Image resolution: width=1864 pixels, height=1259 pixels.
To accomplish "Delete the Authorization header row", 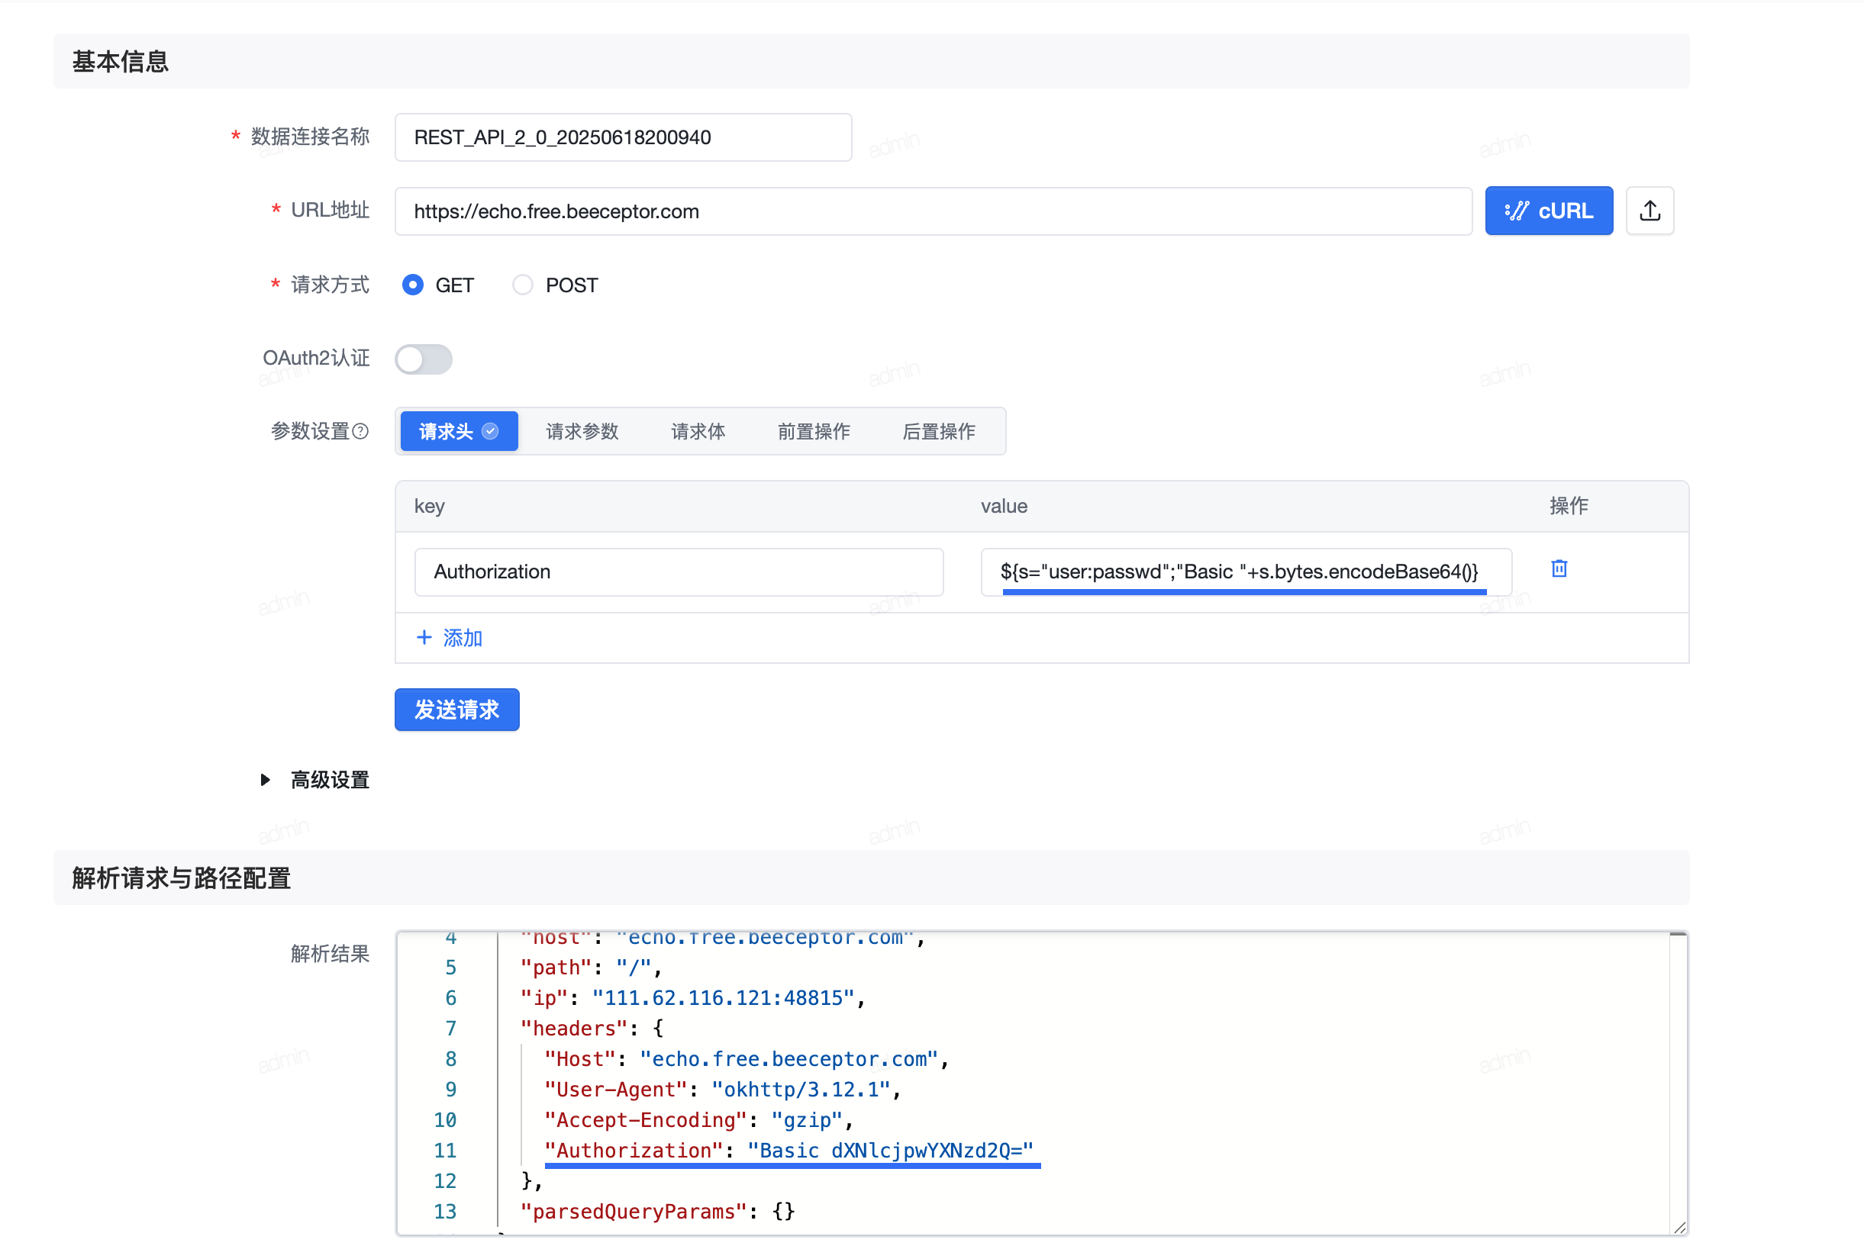I will pos(1559,568).
